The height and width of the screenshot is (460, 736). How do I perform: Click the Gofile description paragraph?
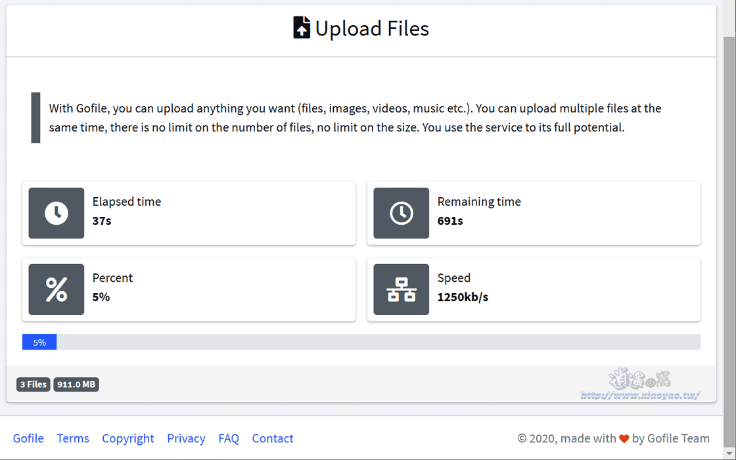pos(355,118)
